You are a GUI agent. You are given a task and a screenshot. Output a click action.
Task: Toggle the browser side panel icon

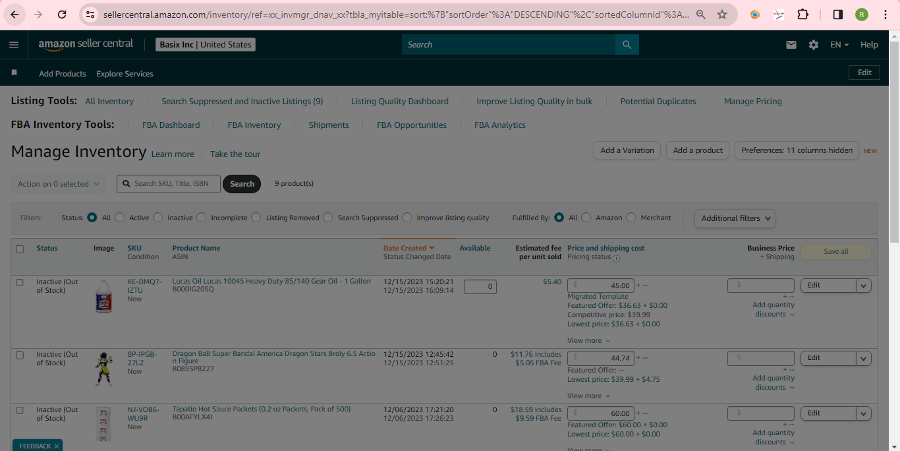tap(838, 14)
